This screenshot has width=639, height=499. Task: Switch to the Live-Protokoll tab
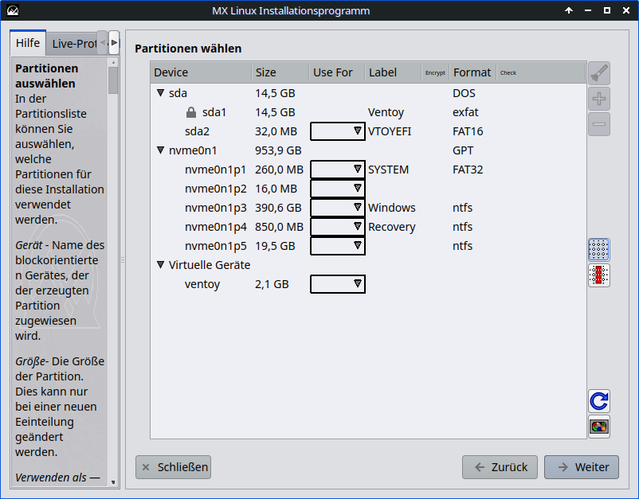click(x=73, y=44)
